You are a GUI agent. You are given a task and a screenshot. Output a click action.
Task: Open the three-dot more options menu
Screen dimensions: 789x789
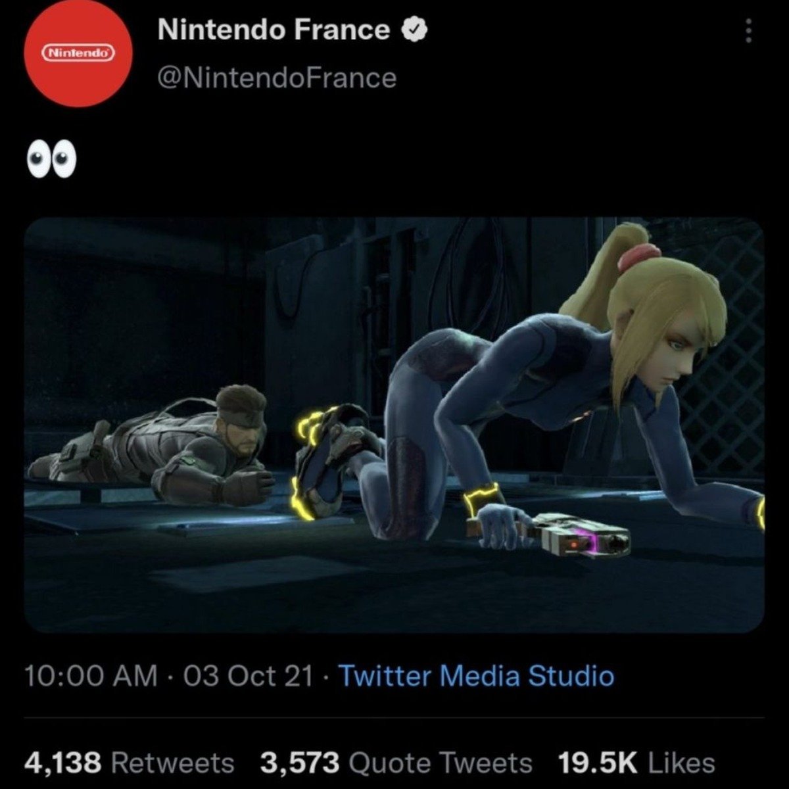(748, 31)
